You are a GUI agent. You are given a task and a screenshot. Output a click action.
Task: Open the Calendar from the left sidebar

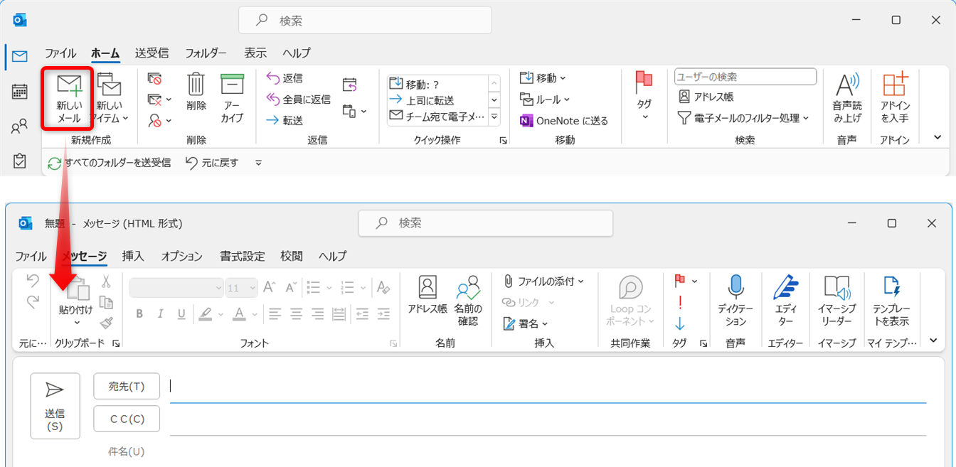coord(20,92)
